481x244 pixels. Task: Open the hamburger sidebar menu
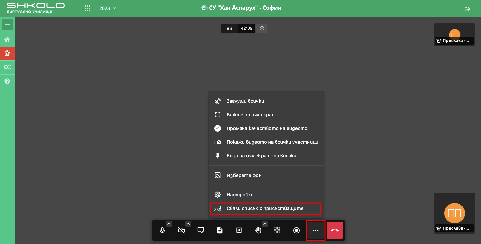point(8,25)
